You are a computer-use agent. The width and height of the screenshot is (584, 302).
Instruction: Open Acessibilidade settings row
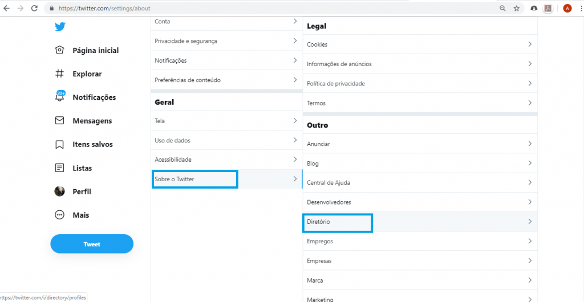(227, 160)
